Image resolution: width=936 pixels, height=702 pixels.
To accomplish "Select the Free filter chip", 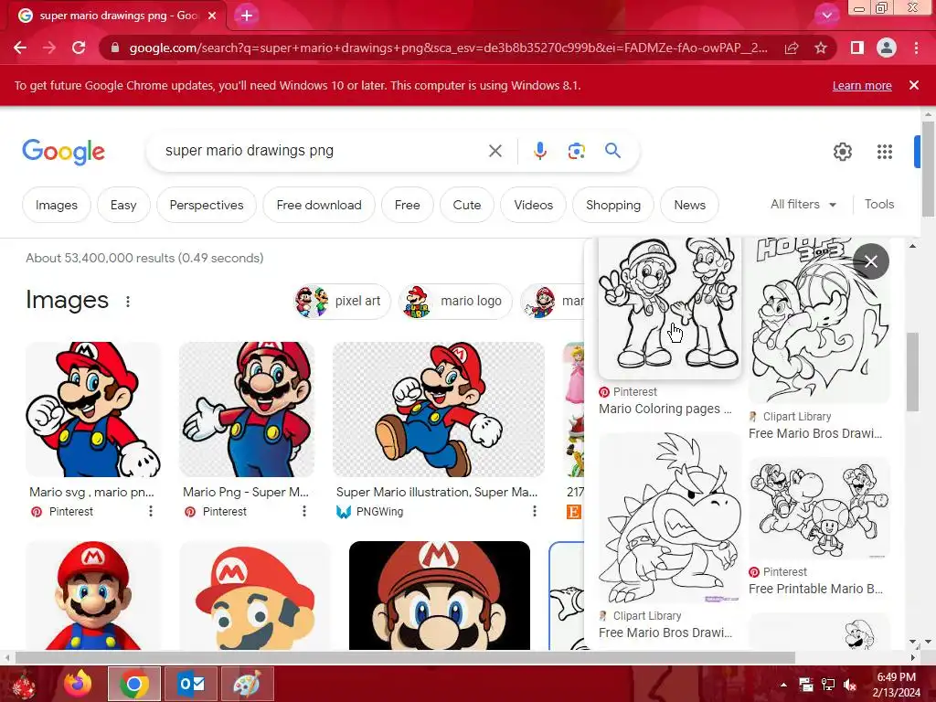I will point(407,205).
